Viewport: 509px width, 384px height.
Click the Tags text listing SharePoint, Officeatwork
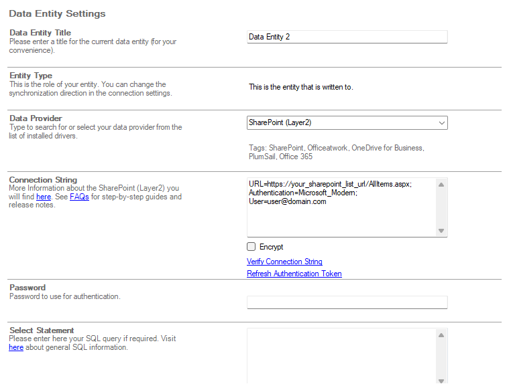(336, 152)
